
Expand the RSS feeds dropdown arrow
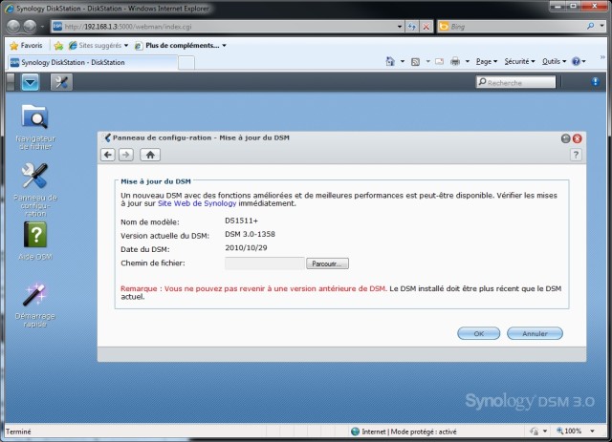(427, 62)
